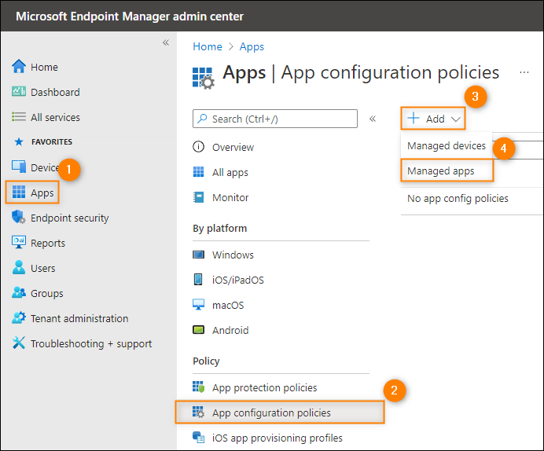The image size is (544, 451).
Task: Click the Favorites star icon
Action: tap(19, 141)
